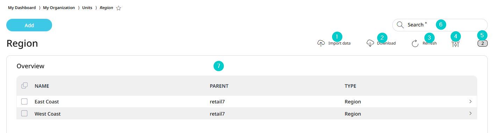This screenshot has width=494, height=133.
Task: Click the Refresh circular arrow icon
Action: 415,44
